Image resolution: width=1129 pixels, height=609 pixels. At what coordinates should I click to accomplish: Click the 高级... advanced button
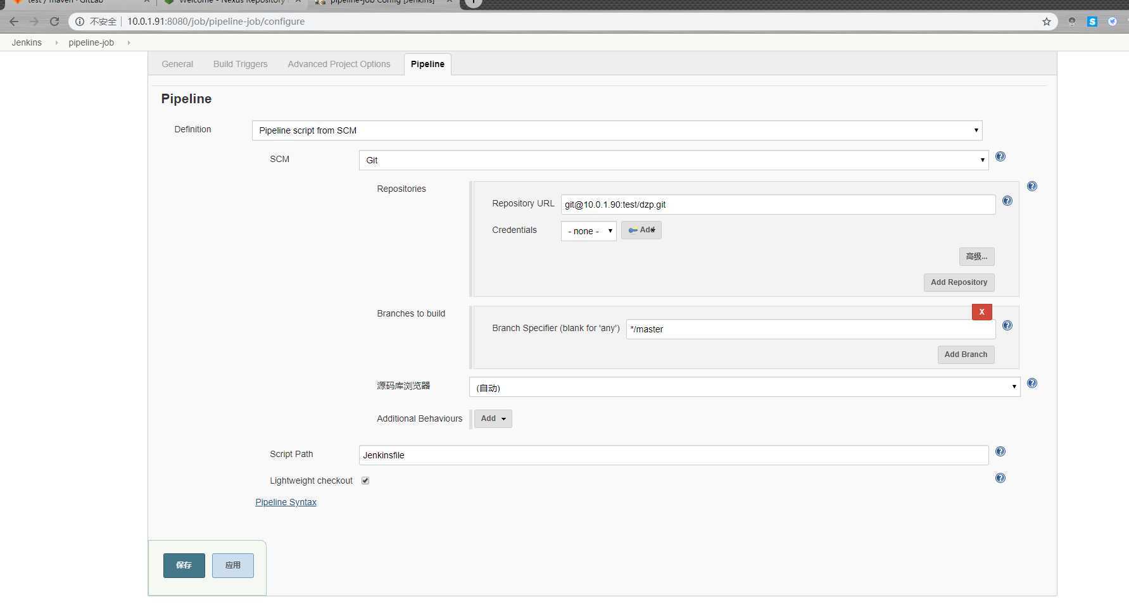tap(976, 256)
